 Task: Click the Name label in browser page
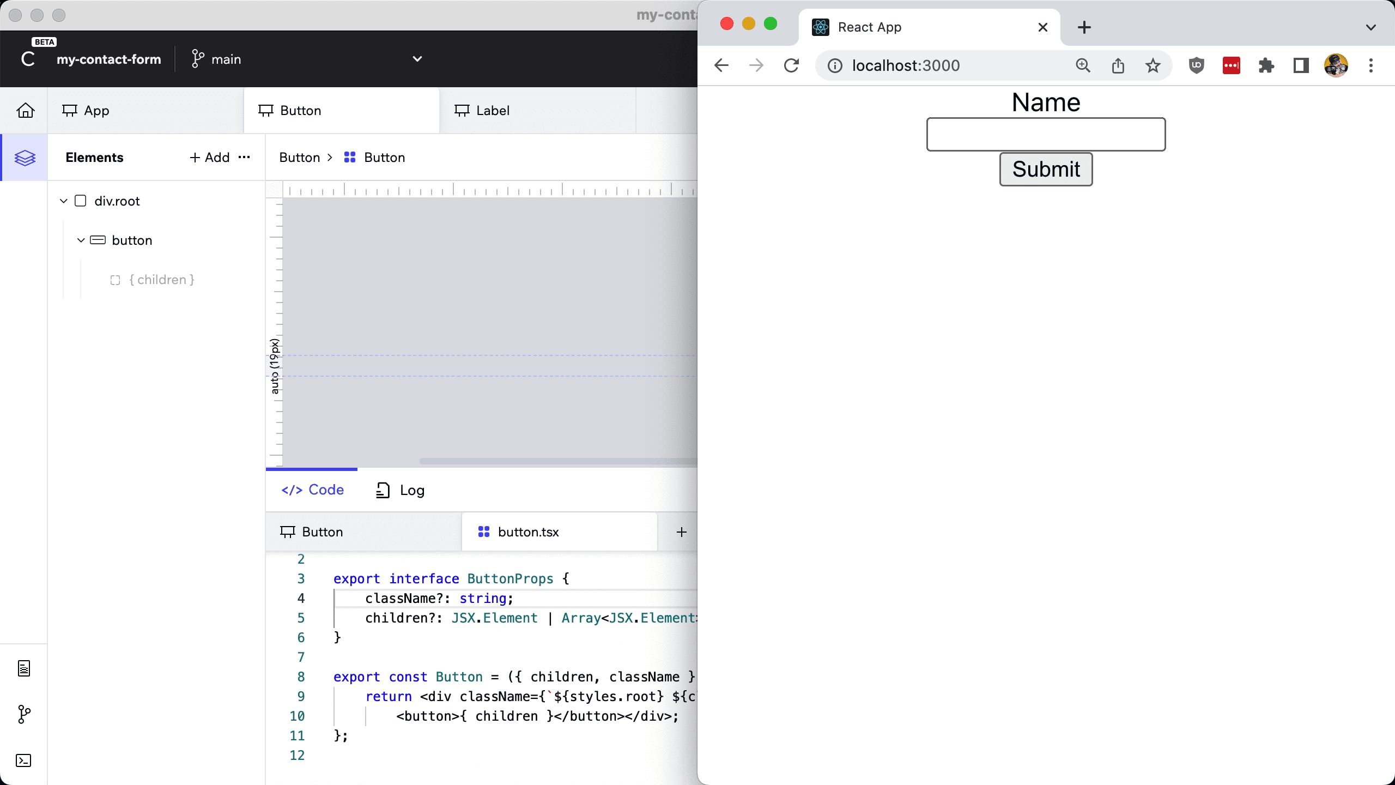pyautogui.click(x=1046, y=102)
